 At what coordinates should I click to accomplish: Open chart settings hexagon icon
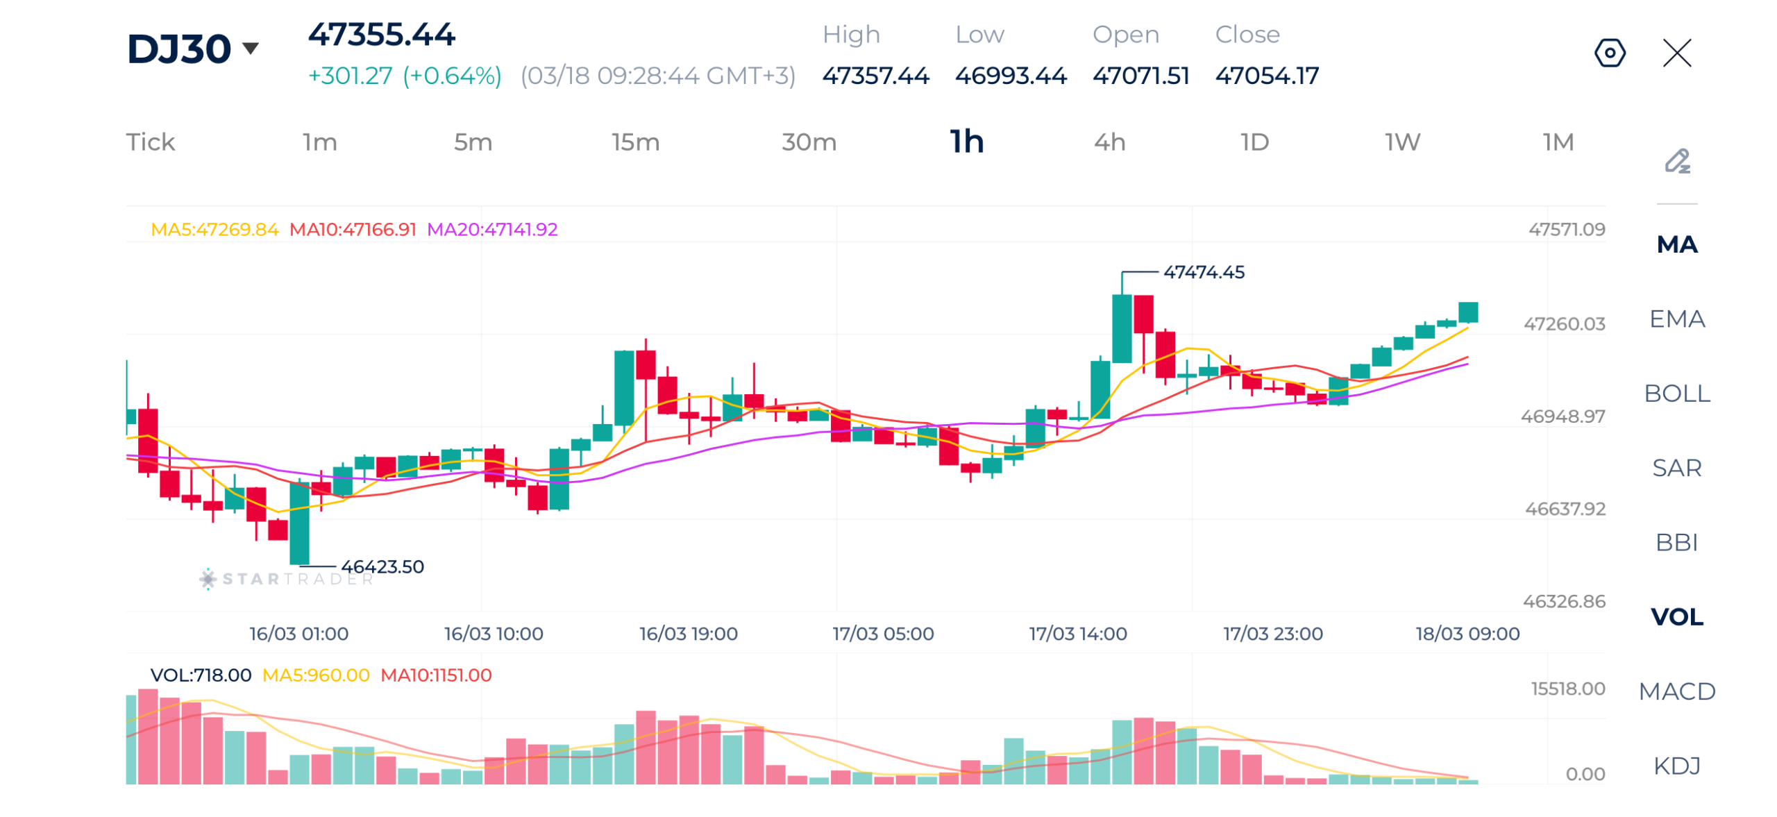pos(1608,53)
